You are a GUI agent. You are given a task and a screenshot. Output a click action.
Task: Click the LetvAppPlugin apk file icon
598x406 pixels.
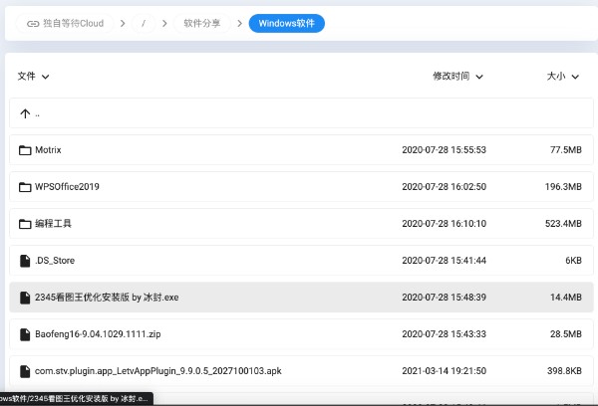click(26, 371)
